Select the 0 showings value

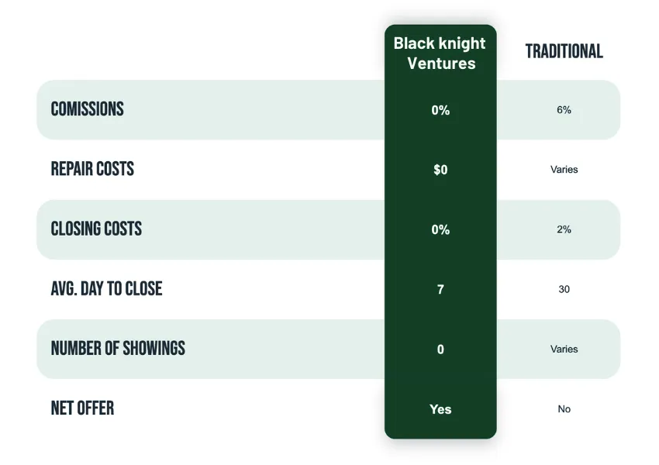pyautogui.click(x=440, y=350)
